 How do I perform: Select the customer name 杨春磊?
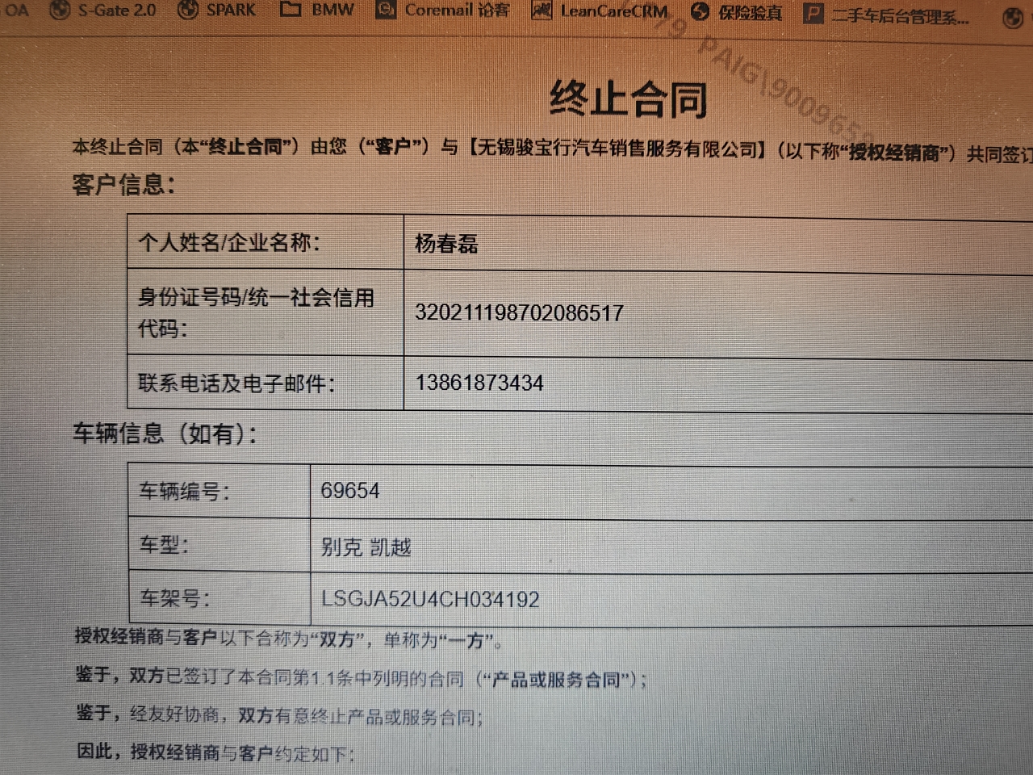[446, 243]
